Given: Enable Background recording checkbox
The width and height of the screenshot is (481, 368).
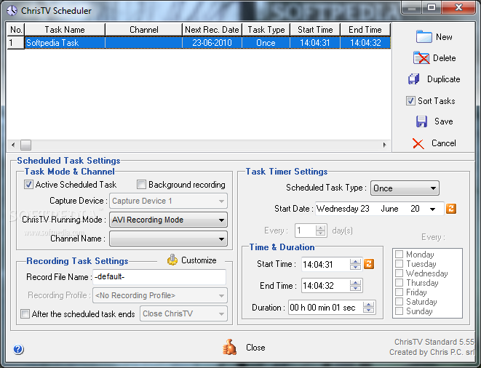Looking at the screenshot, I should pyautogui.click(x=141, y=185).
